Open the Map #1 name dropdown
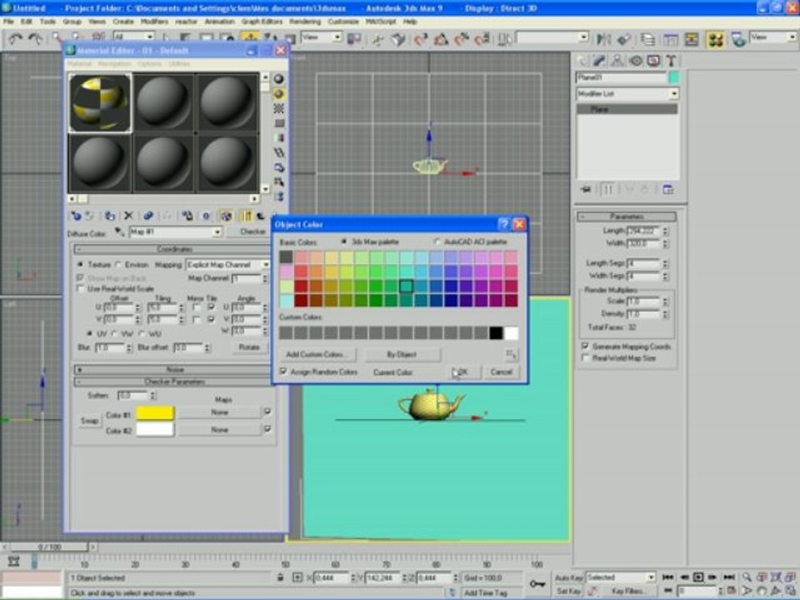800x600 pixels. coord(175,232)
